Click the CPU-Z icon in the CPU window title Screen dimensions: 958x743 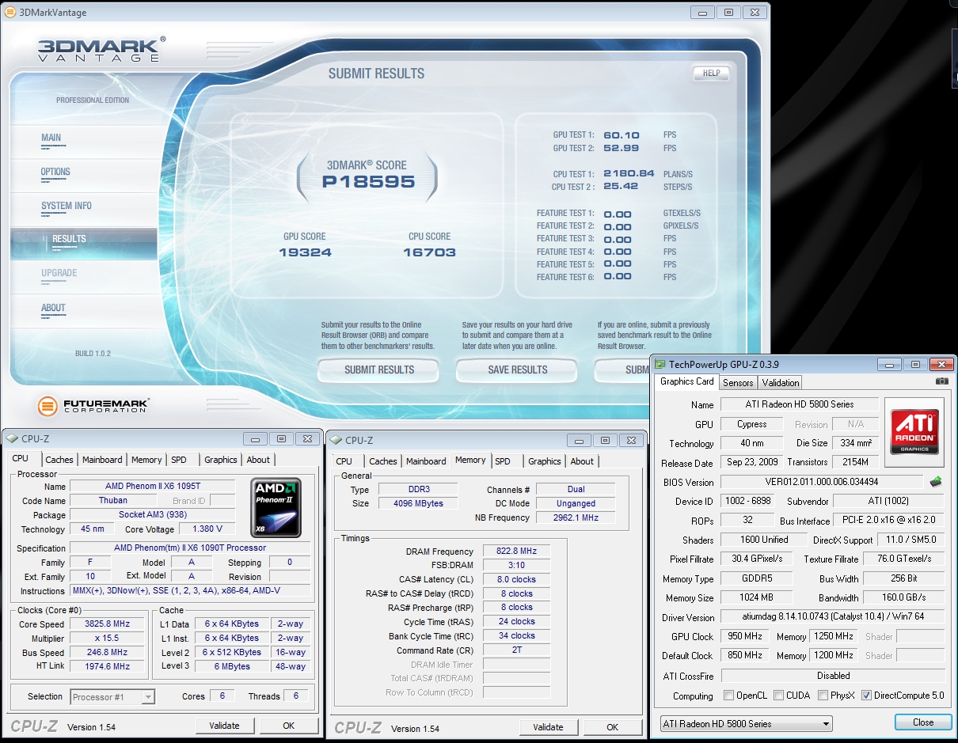click(x=11, y=439)
